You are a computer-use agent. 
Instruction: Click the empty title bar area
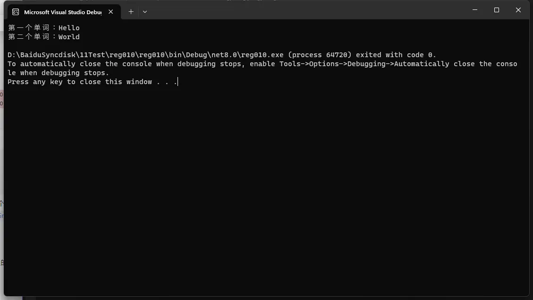click(306, 10)
